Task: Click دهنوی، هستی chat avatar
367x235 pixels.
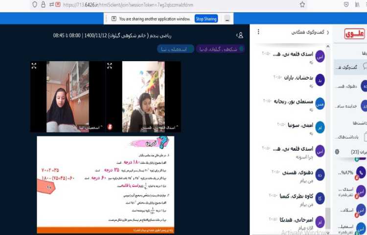Action: (320, 175)
